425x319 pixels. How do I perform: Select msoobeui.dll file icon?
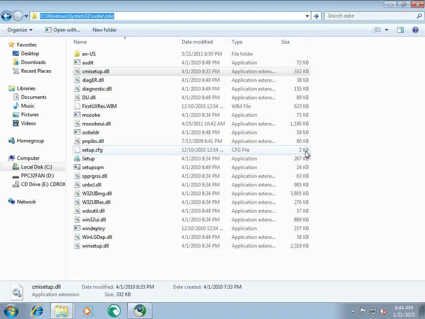77,124
